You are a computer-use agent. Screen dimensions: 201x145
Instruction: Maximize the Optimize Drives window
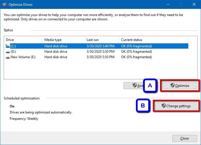click(x=181, y=4)
